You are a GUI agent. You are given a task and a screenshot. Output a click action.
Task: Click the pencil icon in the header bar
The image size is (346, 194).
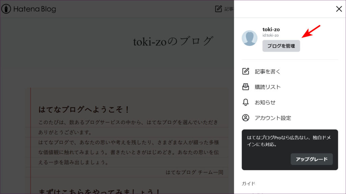click(x=219, y=9)
